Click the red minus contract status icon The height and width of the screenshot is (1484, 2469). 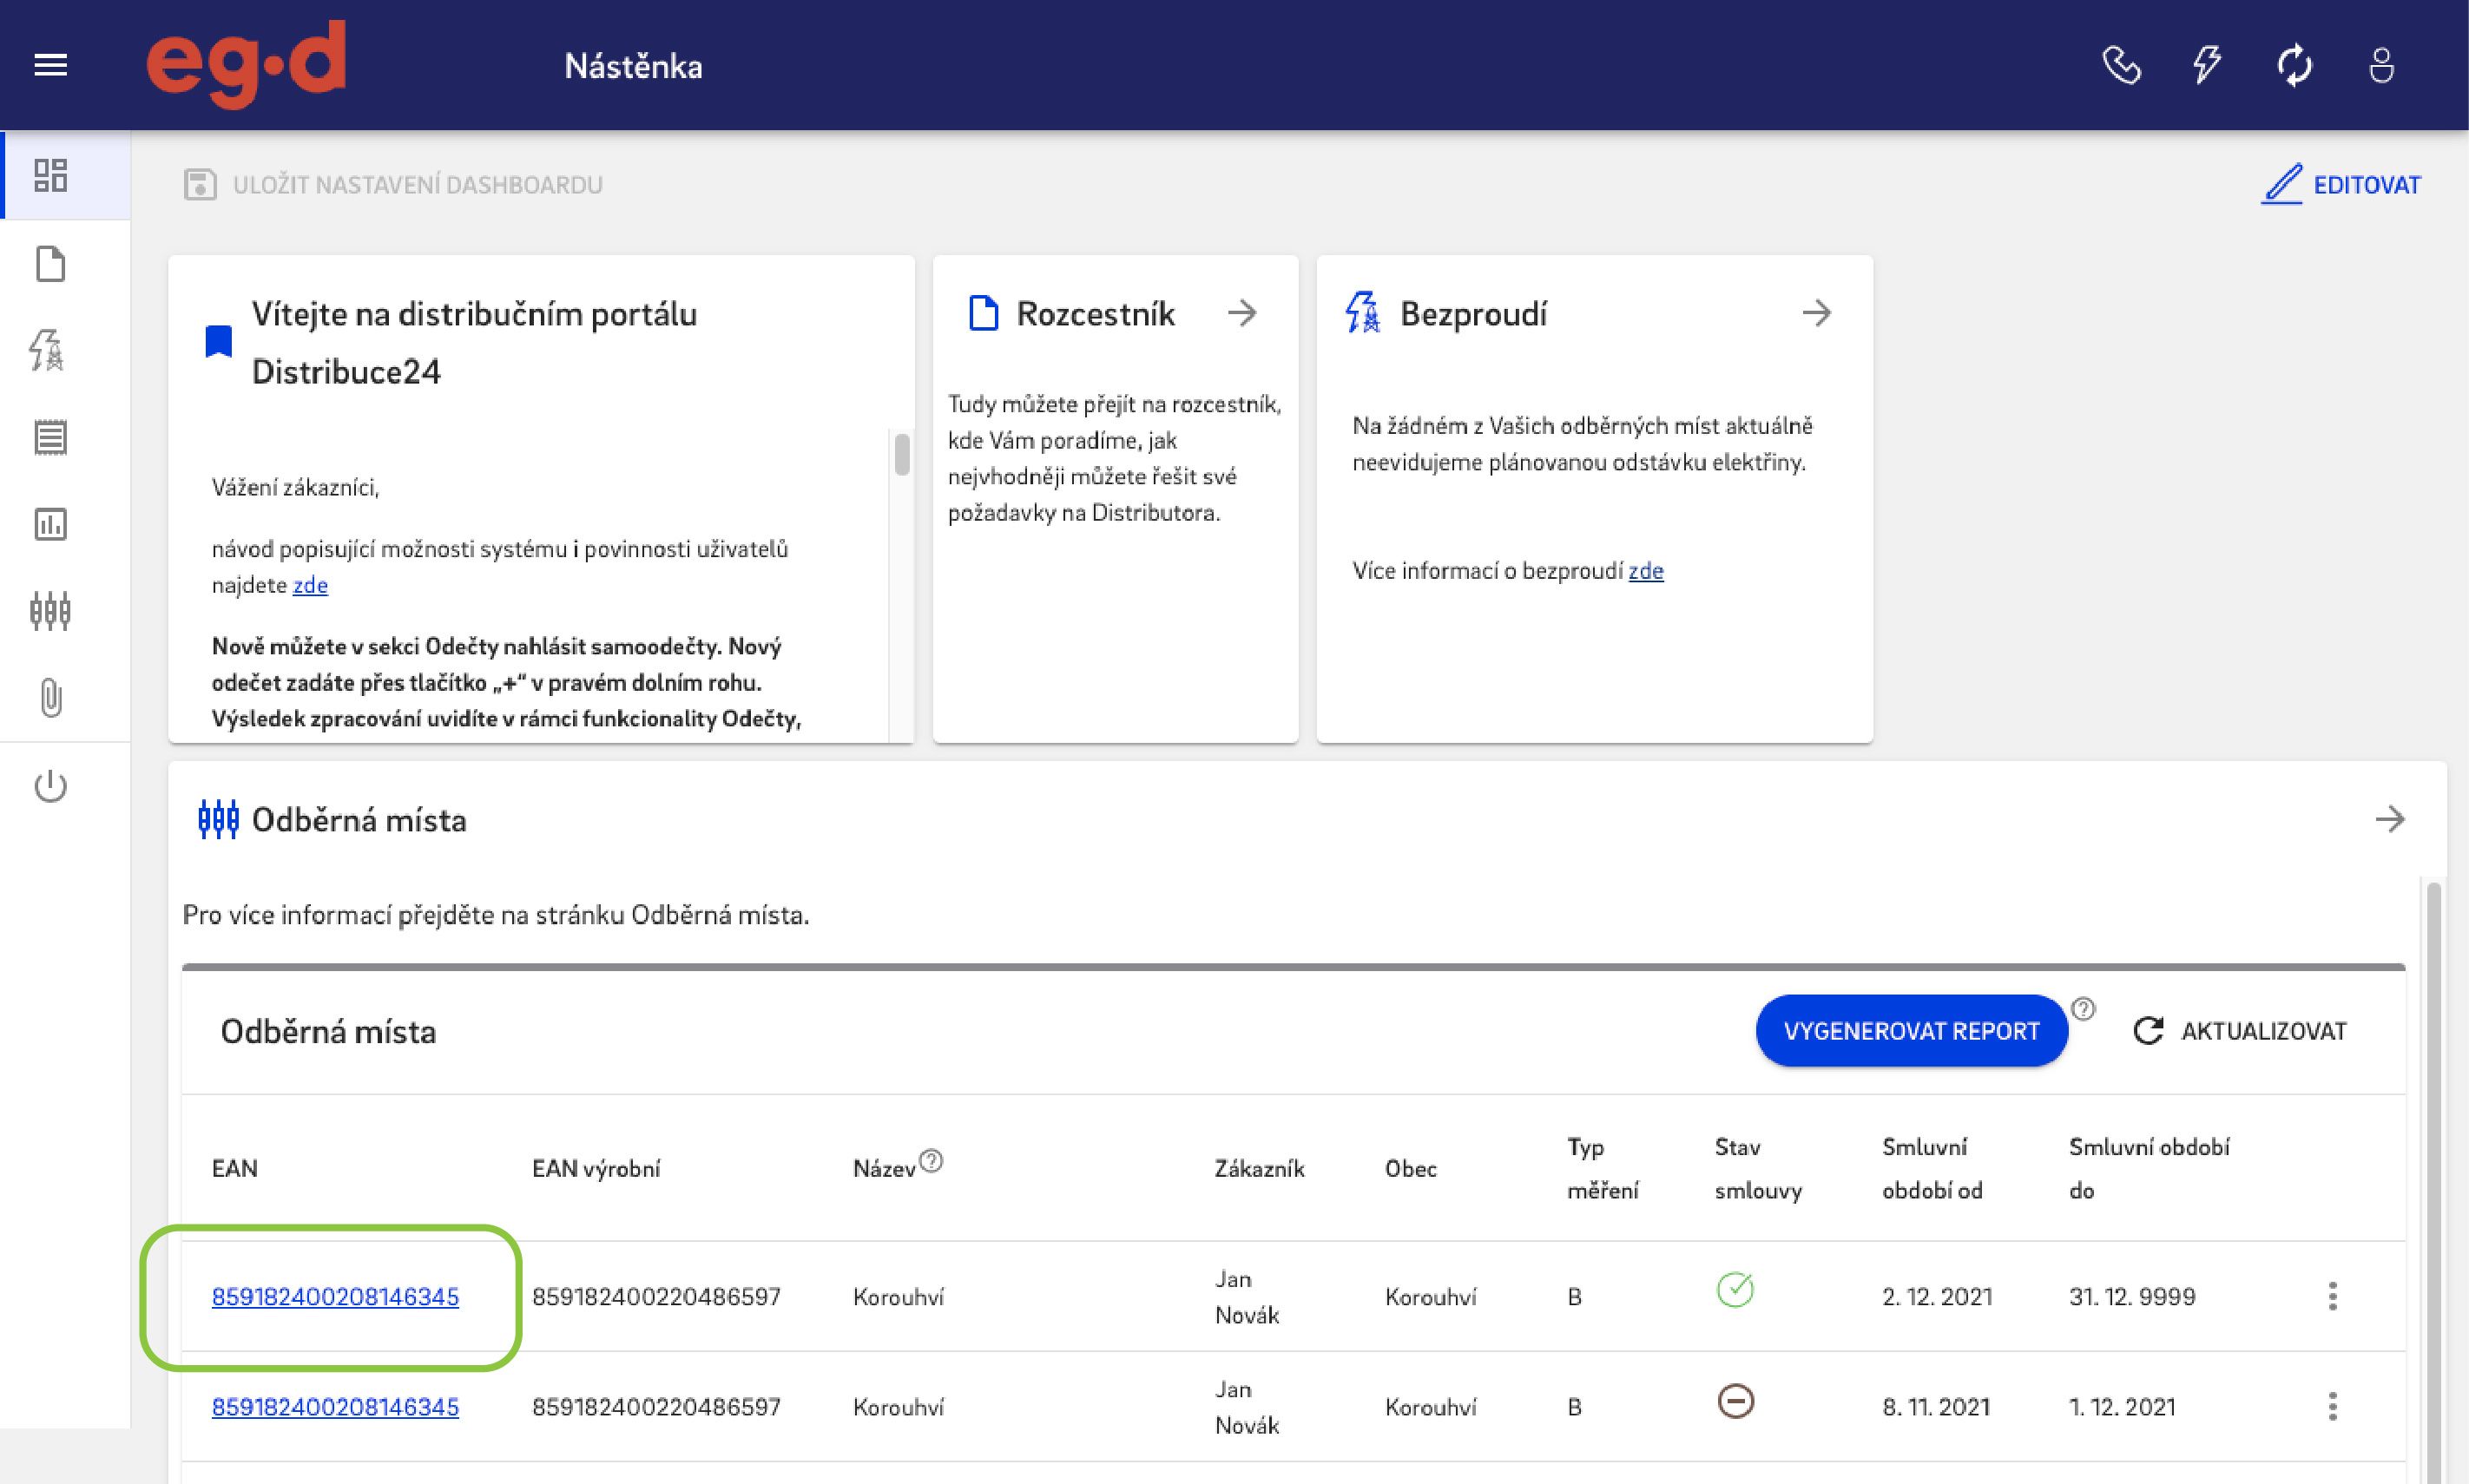1735,1401
